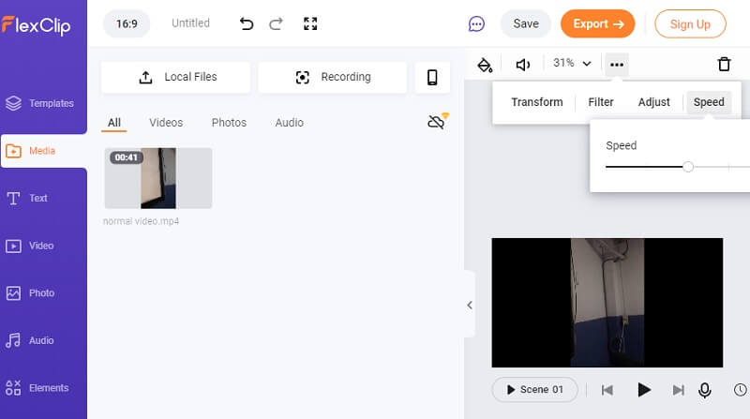
Task: Open the chat feedback bubble icon
Action: 476,24
